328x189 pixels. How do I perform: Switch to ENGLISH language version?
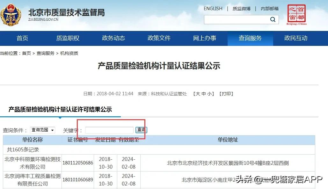coord(213,9)
